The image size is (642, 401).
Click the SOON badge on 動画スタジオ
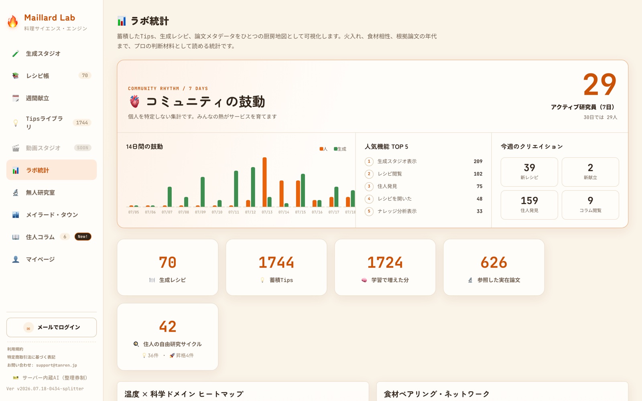coord(83,148)
